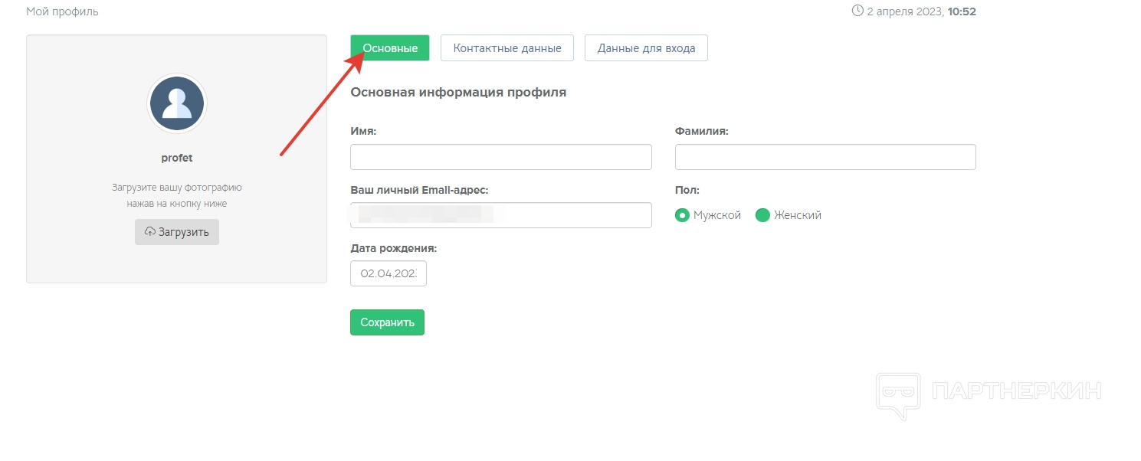This screenshot has height=461, width=1141.
Task: Click the photo upload instruction text
Action: pos(177,195)
